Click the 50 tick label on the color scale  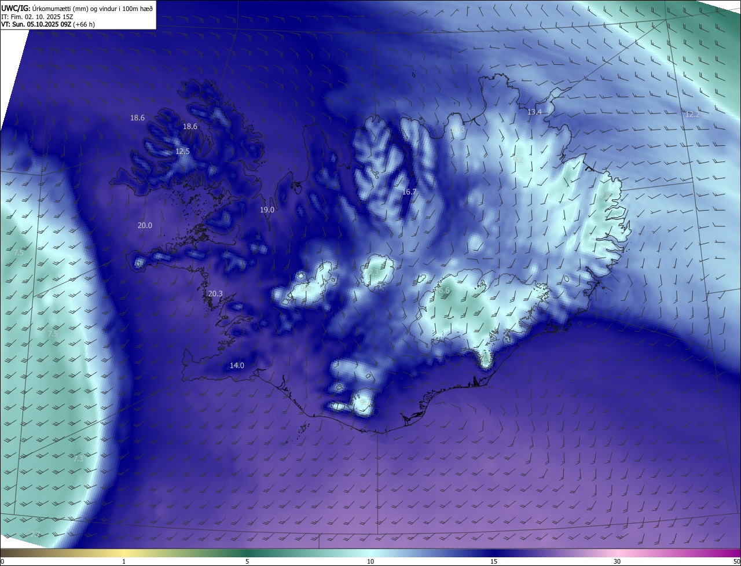[736, 561]
